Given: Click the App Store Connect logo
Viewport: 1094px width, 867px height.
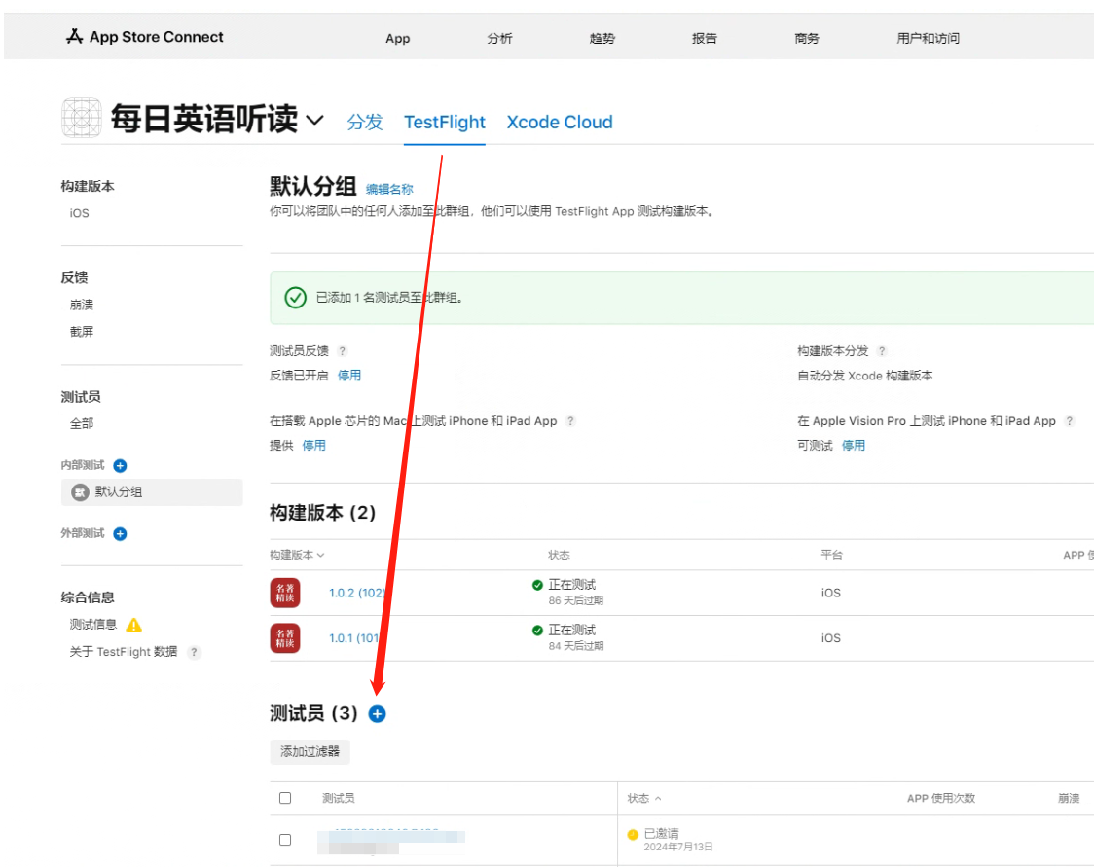Looking at the screenshot, I should coord(144,37).
